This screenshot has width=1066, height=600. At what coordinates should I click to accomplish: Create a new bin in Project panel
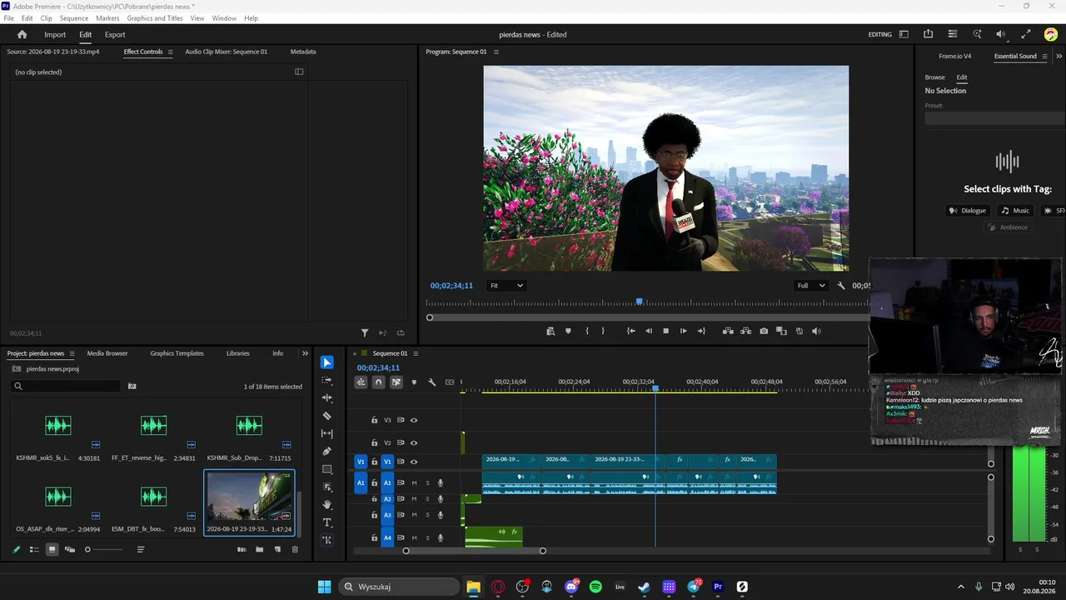[259, 549]
